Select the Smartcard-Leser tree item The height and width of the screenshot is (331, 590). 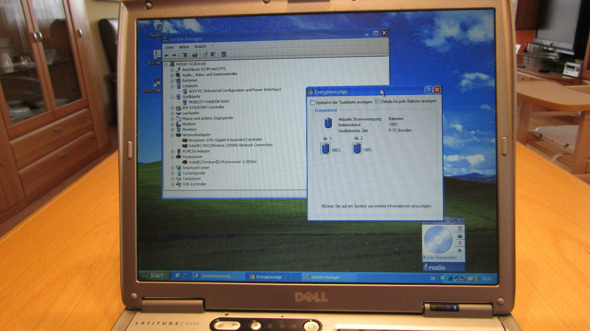pyautogui.click(x=196, y=168)
